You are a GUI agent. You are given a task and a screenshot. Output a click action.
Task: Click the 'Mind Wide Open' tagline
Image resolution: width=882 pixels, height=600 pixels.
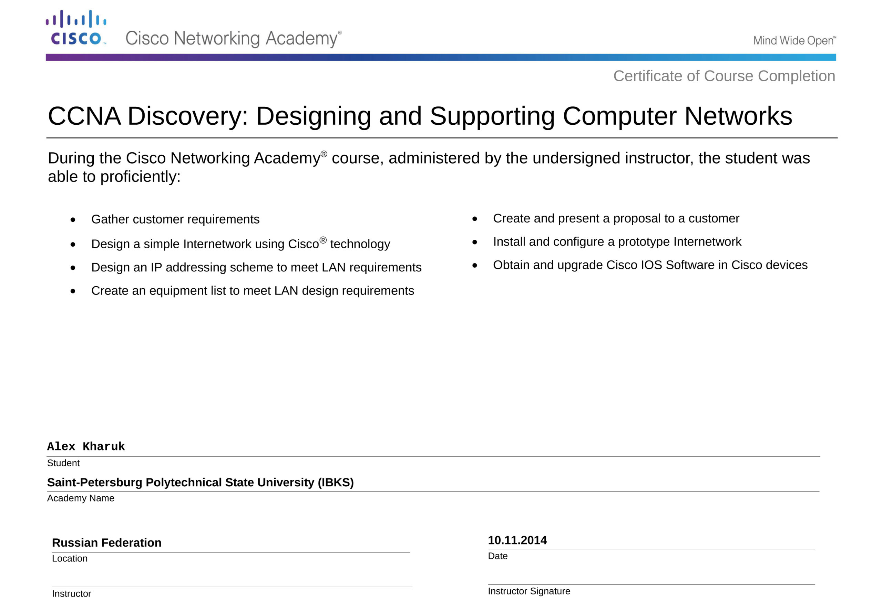[x=794, y=40]
